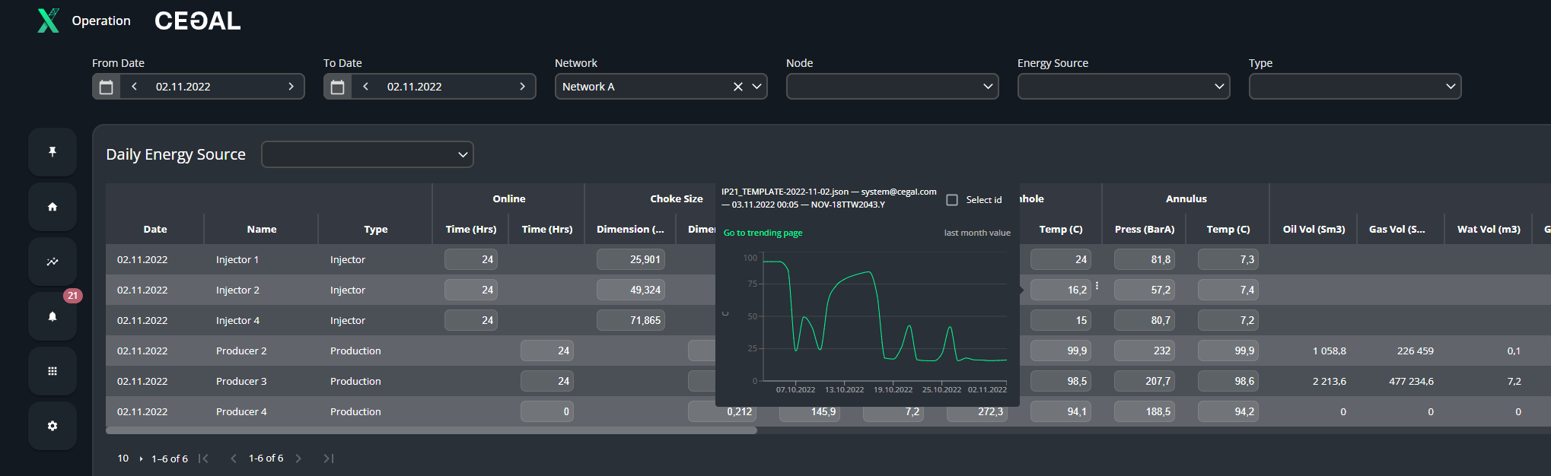Clear the Network A selection
1551x476 pixels.
(x=737, y=87)
